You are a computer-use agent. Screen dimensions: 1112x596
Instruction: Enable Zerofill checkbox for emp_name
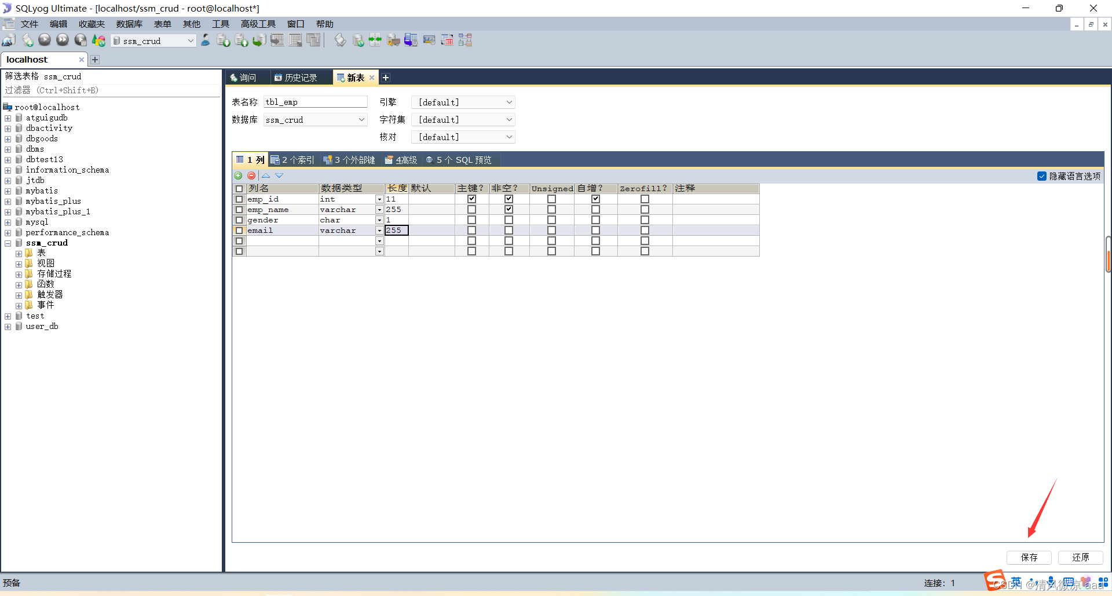click(645, 209)
